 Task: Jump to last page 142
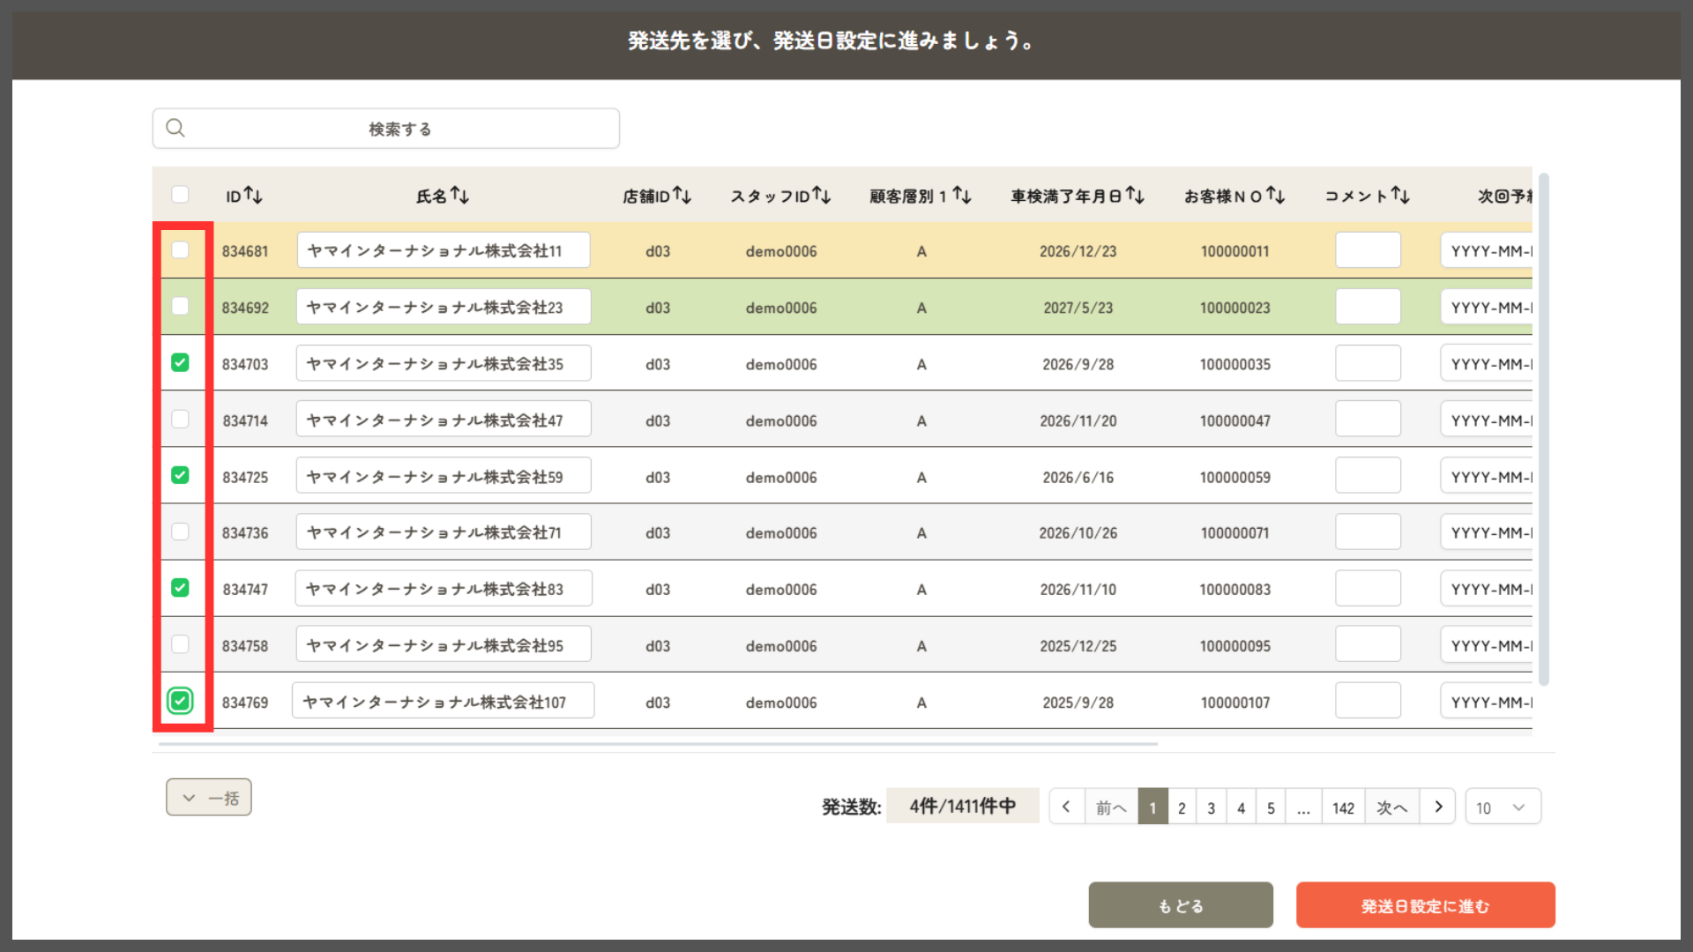click(x=1343, y=807)
